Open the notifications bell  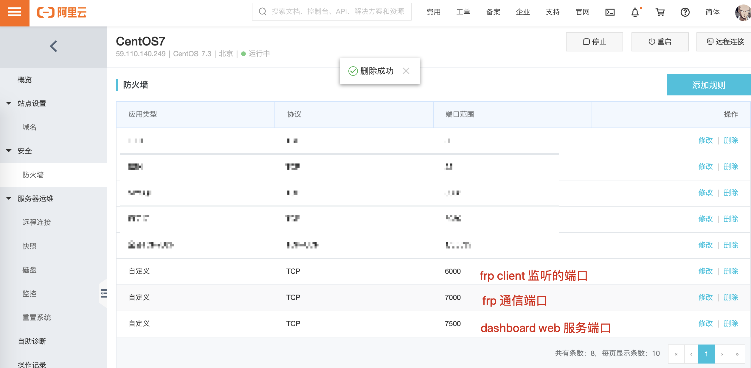point(635,12)
